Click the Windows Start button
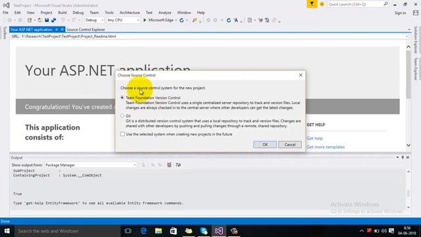This screenshot has width=421, height=237. coord(7,231)
